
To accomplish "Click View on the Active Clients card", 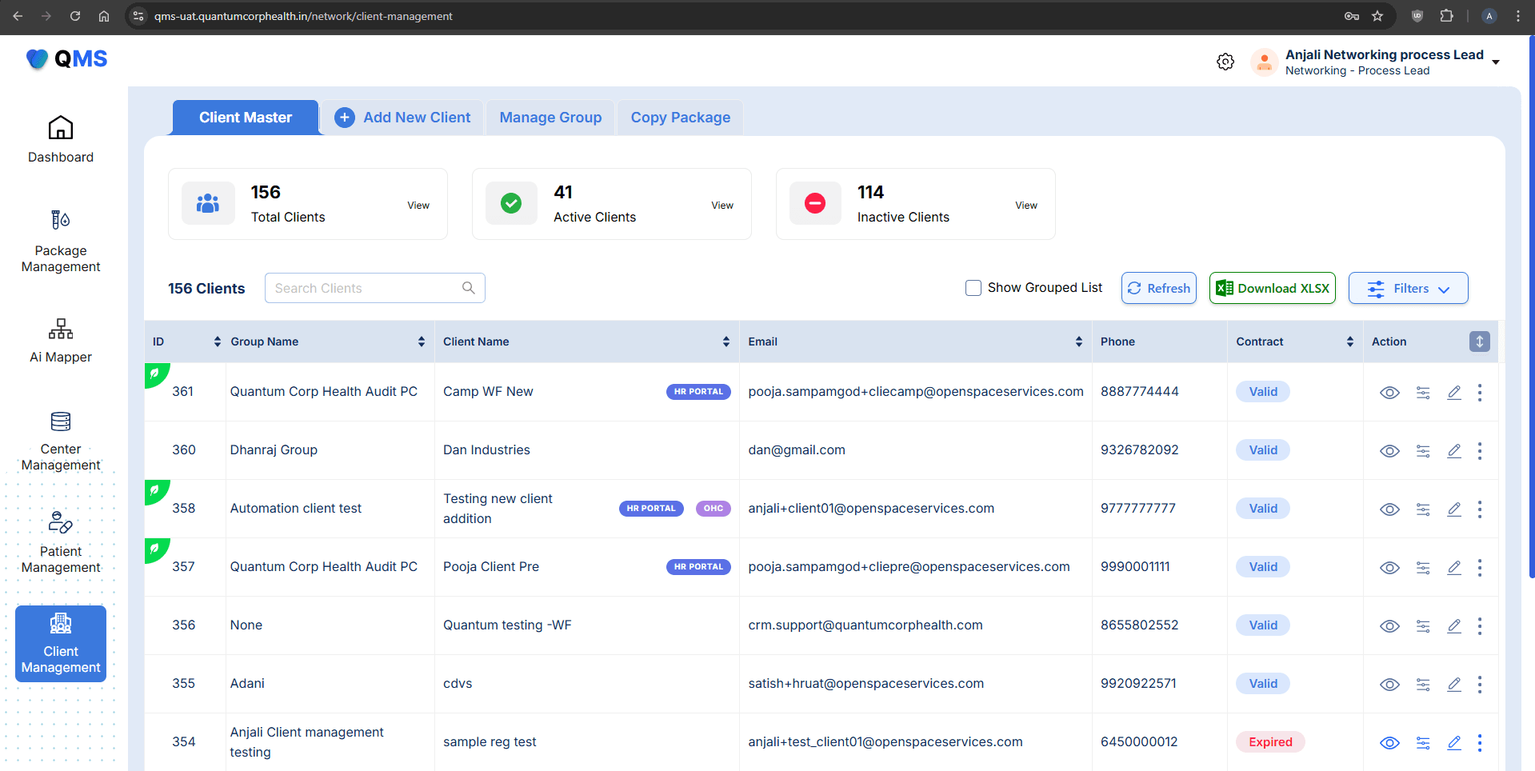I will [722, 205].
